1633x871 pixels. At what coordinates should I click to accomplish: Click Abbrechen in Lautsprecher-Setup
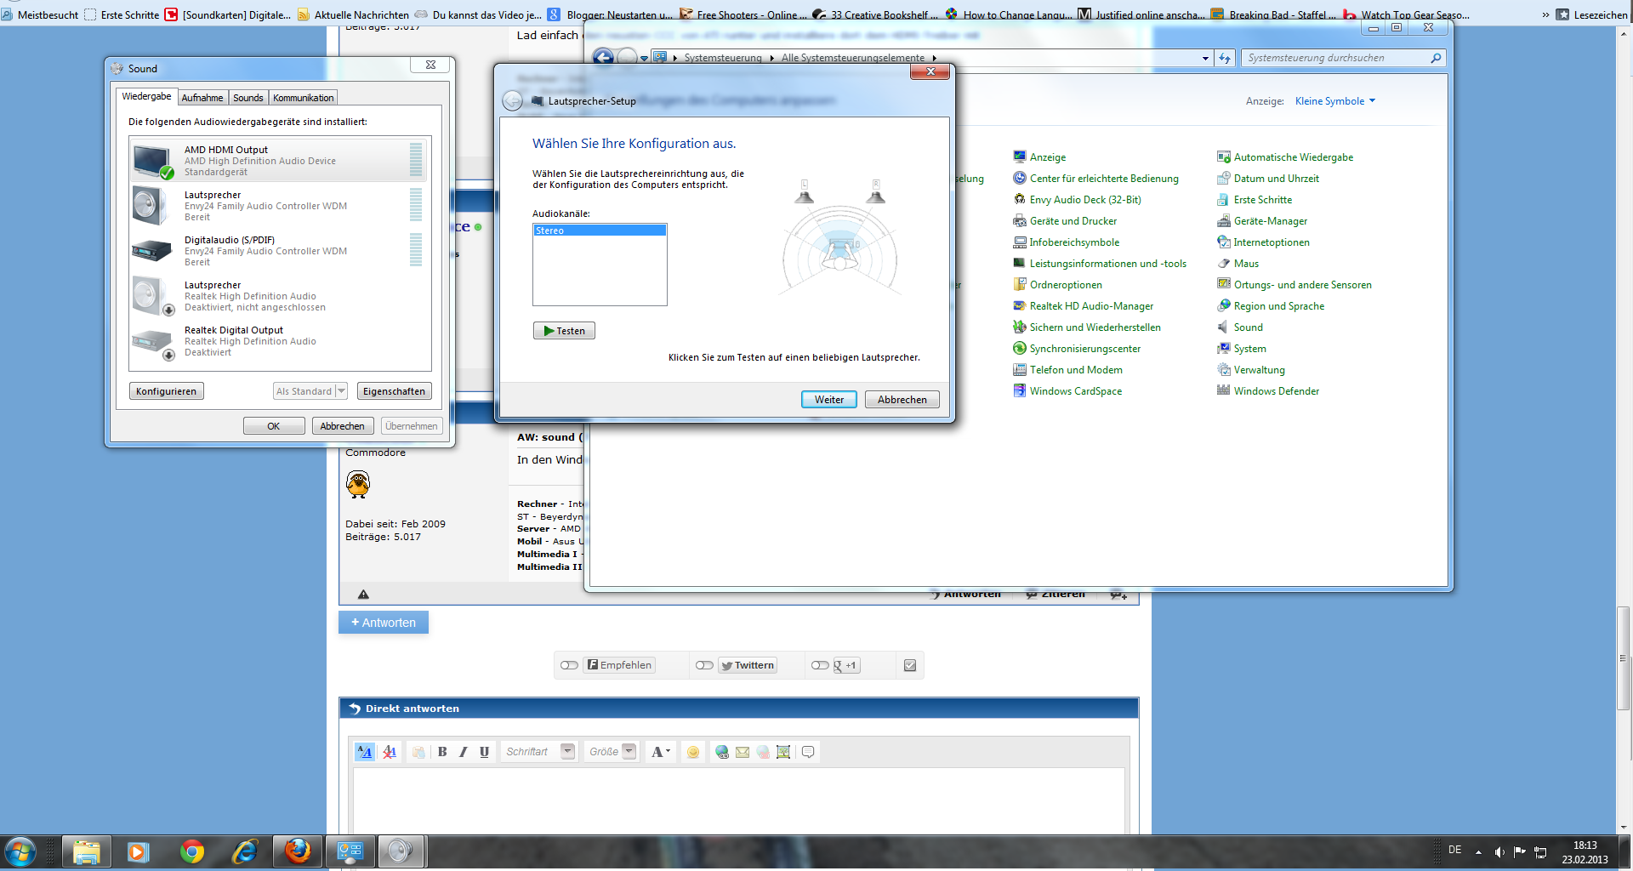(902, 400)
